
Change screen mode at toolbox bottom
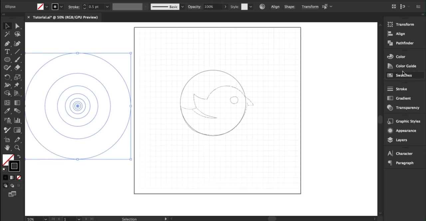click(x=12, y=194)
